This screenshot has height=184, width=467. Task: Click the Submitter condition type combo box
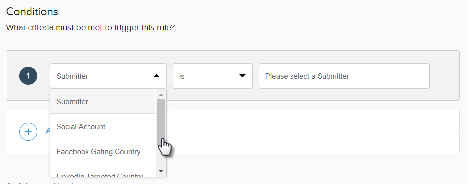click(x=108, y=76)
